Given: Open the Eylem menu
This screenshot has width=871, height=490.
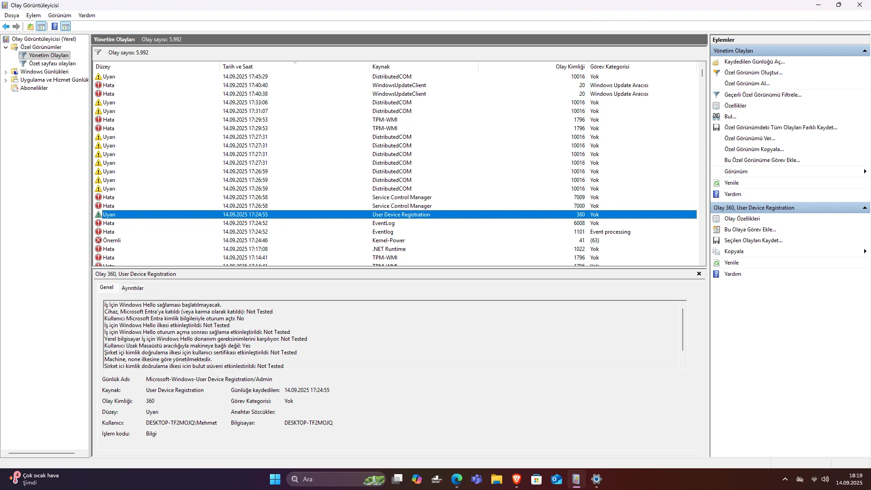Looking at the screenshot, I should (x=33, y=15).
